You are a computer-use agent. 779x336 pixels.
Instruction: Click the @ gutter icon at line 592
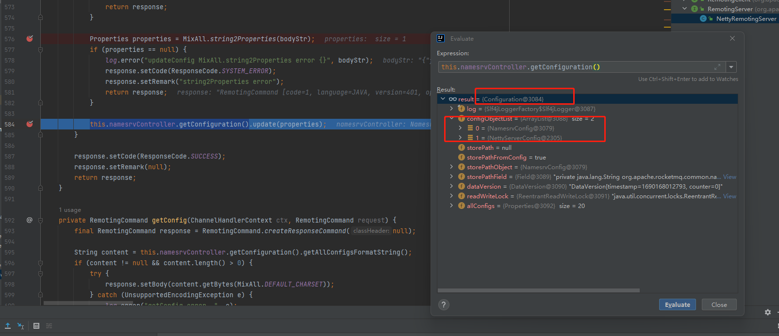click(29, 220)
